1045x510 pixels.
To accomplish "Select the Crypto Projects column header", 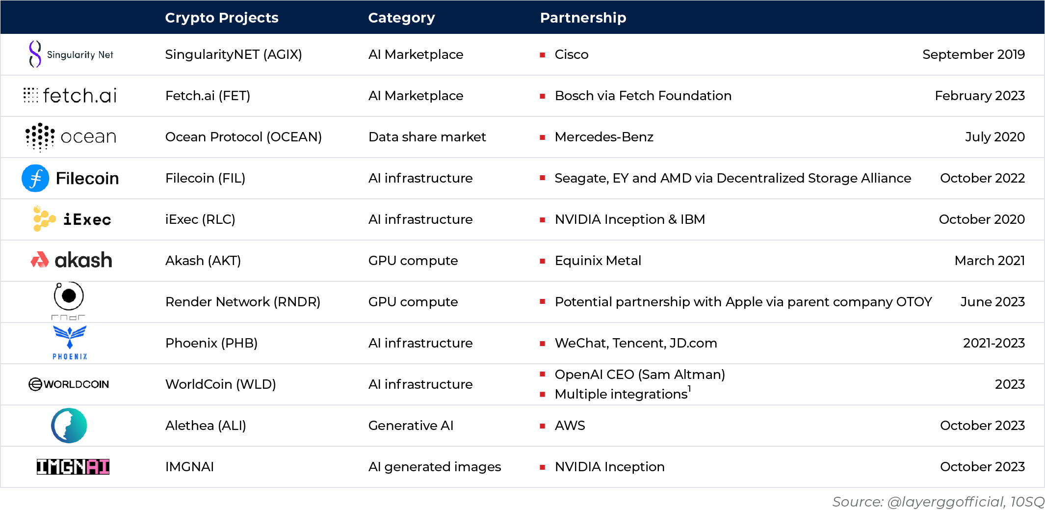I will pyautogui.click(x=222, y=18).
